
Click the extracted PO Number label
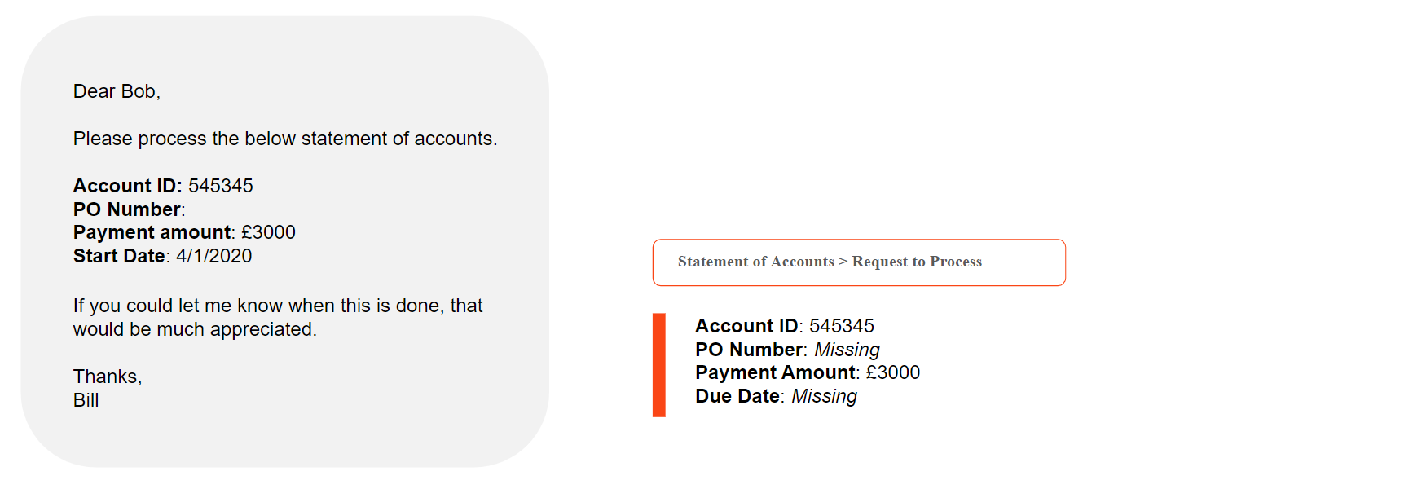(x=749, y=350)
